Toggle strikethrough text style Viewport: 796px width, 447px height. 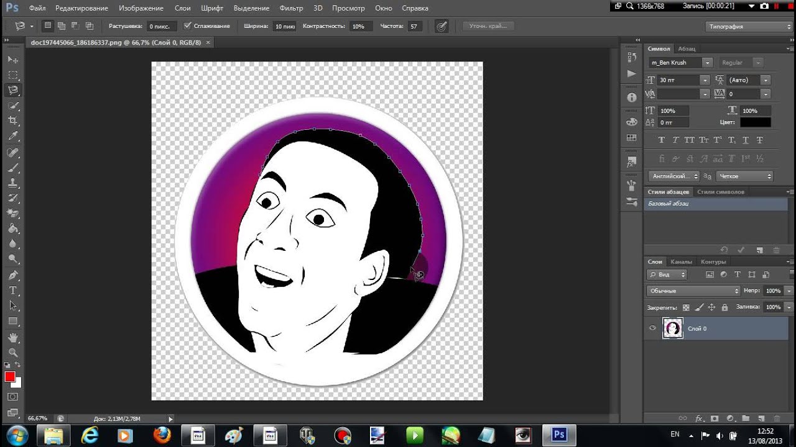[760, 140]
